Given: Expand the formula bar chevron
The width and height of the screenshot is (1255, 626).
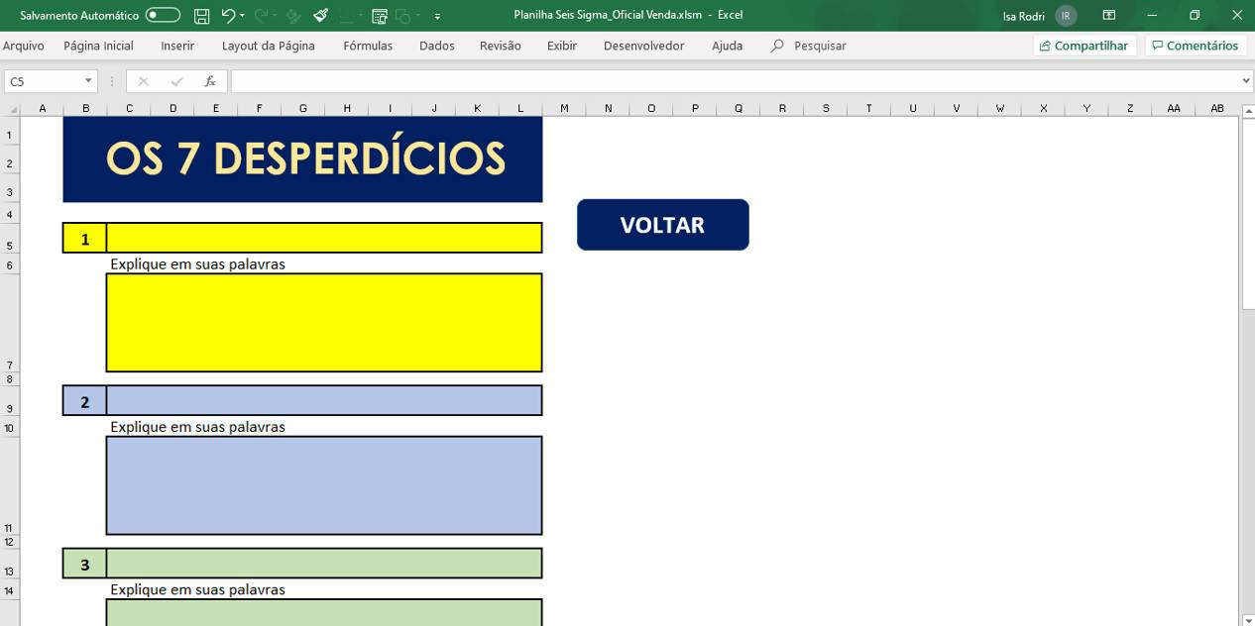Looking at the screenshot, I should pyautogui.click(x=1246, y=81).
